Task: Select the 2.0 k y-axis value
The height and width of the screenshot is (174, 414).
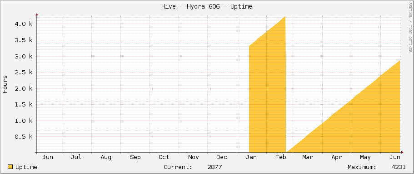Action: [x=24, y=88]
